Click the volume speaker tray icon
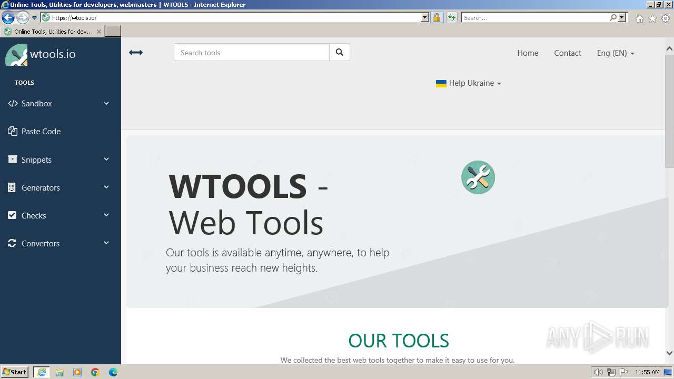 [x=598, y=372]
